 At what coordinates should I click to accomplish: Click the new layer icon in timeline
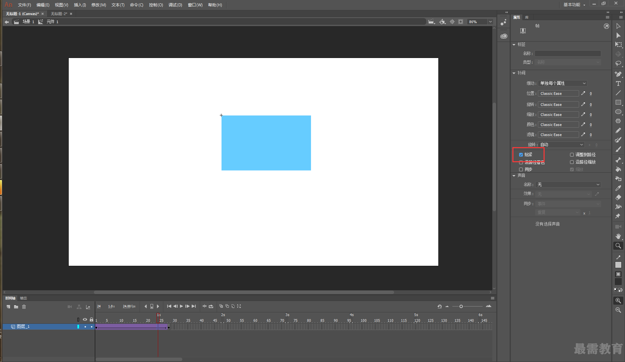click(x=8, y=307)
